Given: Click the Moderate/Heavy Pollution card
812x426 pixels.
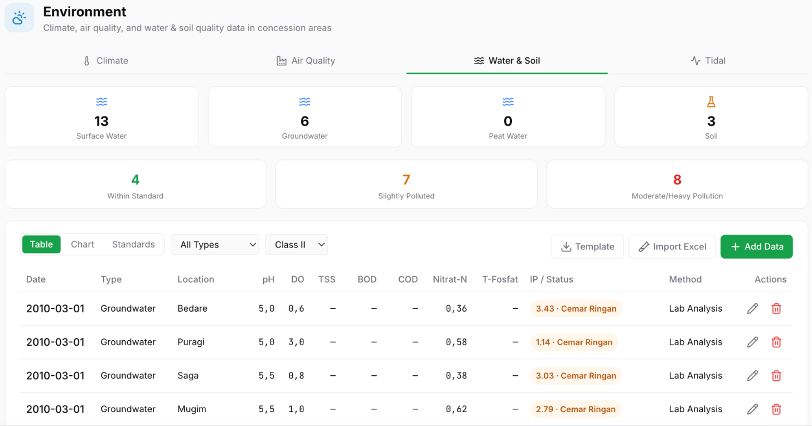Looking at the screenshot, I should point(677,185).
